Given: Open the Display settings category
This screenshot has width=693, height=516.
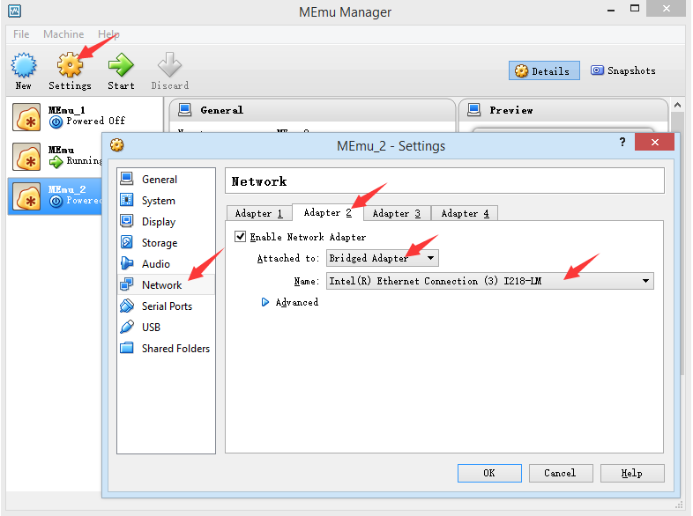Looking at the screenshot, I should pyautogui.click(x=158, y=222).
